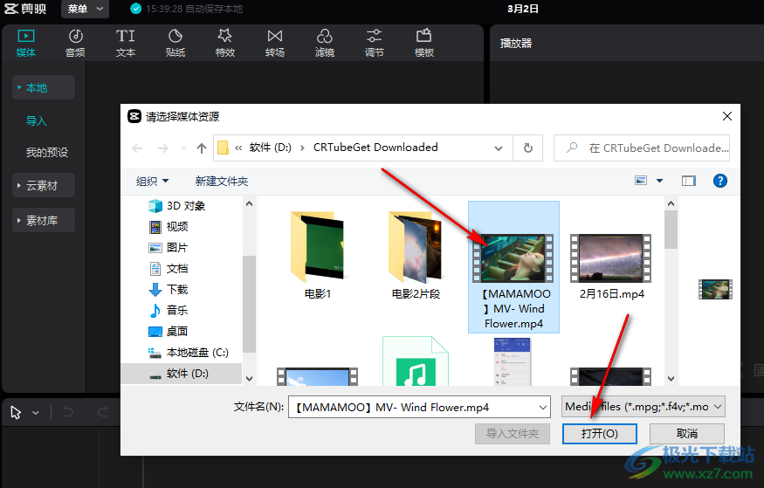764x488 pixels.
Task: Select MAMAMOO MV- Wind Flower.mp4 file
Action: [513, 267]
